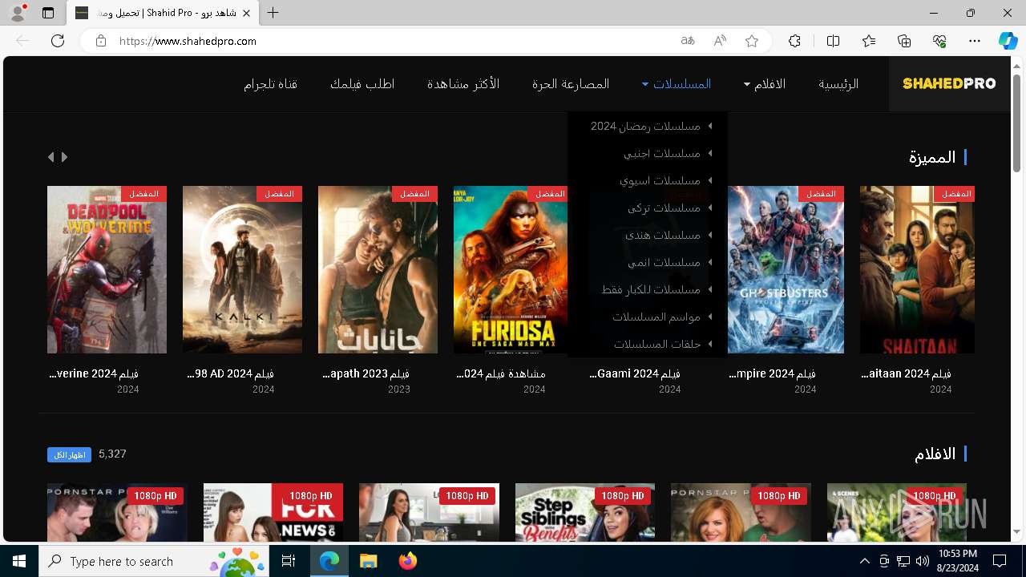Expand الافلام navigation dropdown

(x=765, y=84)
